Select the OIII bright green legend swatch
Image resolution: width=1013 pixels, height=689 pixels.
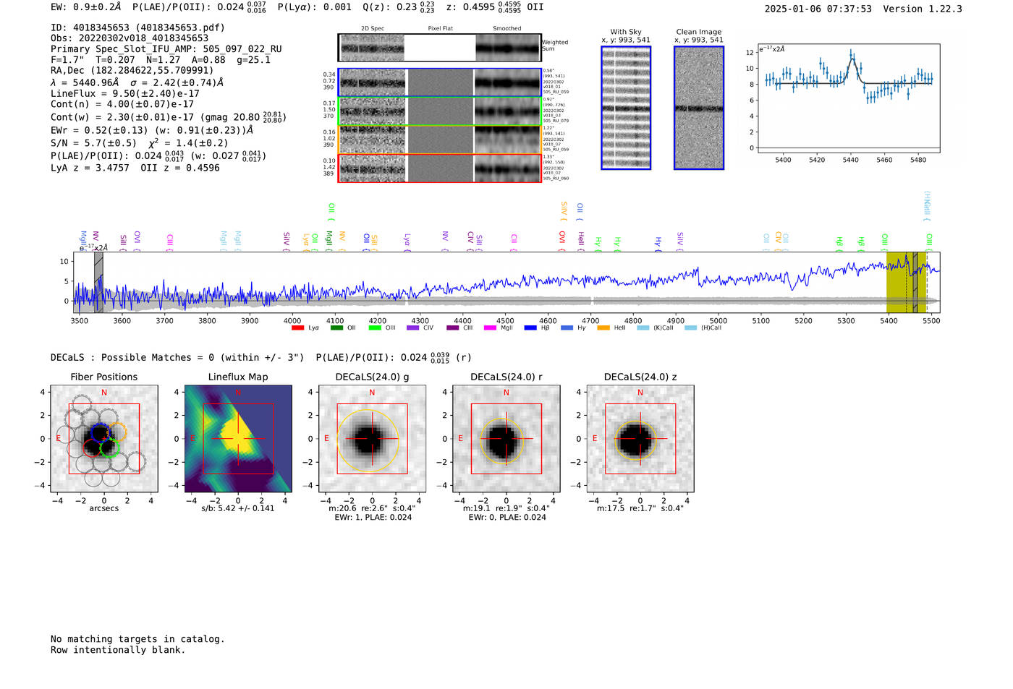tap(375, 328)
